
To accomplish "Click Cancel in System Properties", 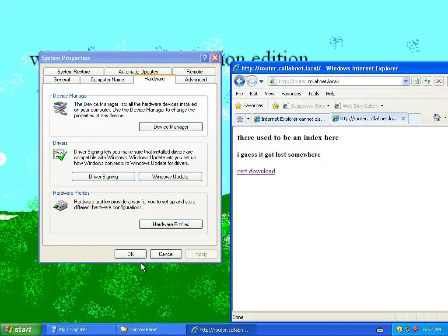I will 166,254.
